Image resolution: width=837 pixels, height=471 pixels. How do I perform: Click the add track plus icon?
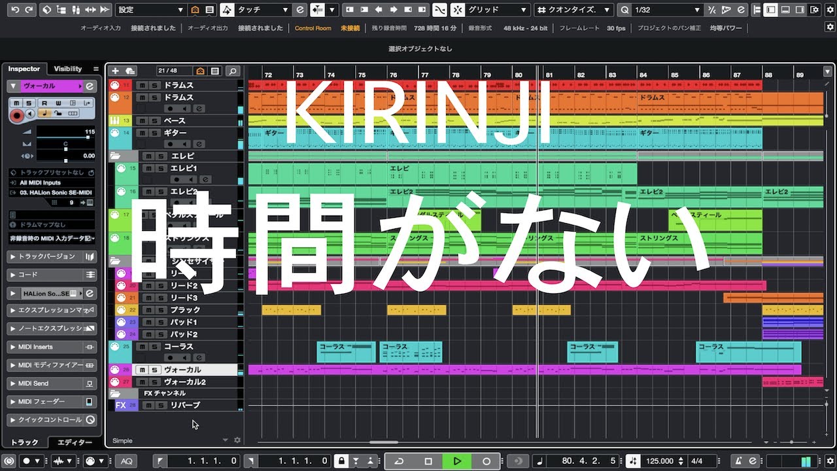(x=116, y=71)
